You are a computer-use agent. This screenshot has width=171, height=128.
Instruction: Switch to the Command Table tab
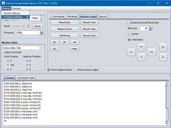click(x=26, y=78)
